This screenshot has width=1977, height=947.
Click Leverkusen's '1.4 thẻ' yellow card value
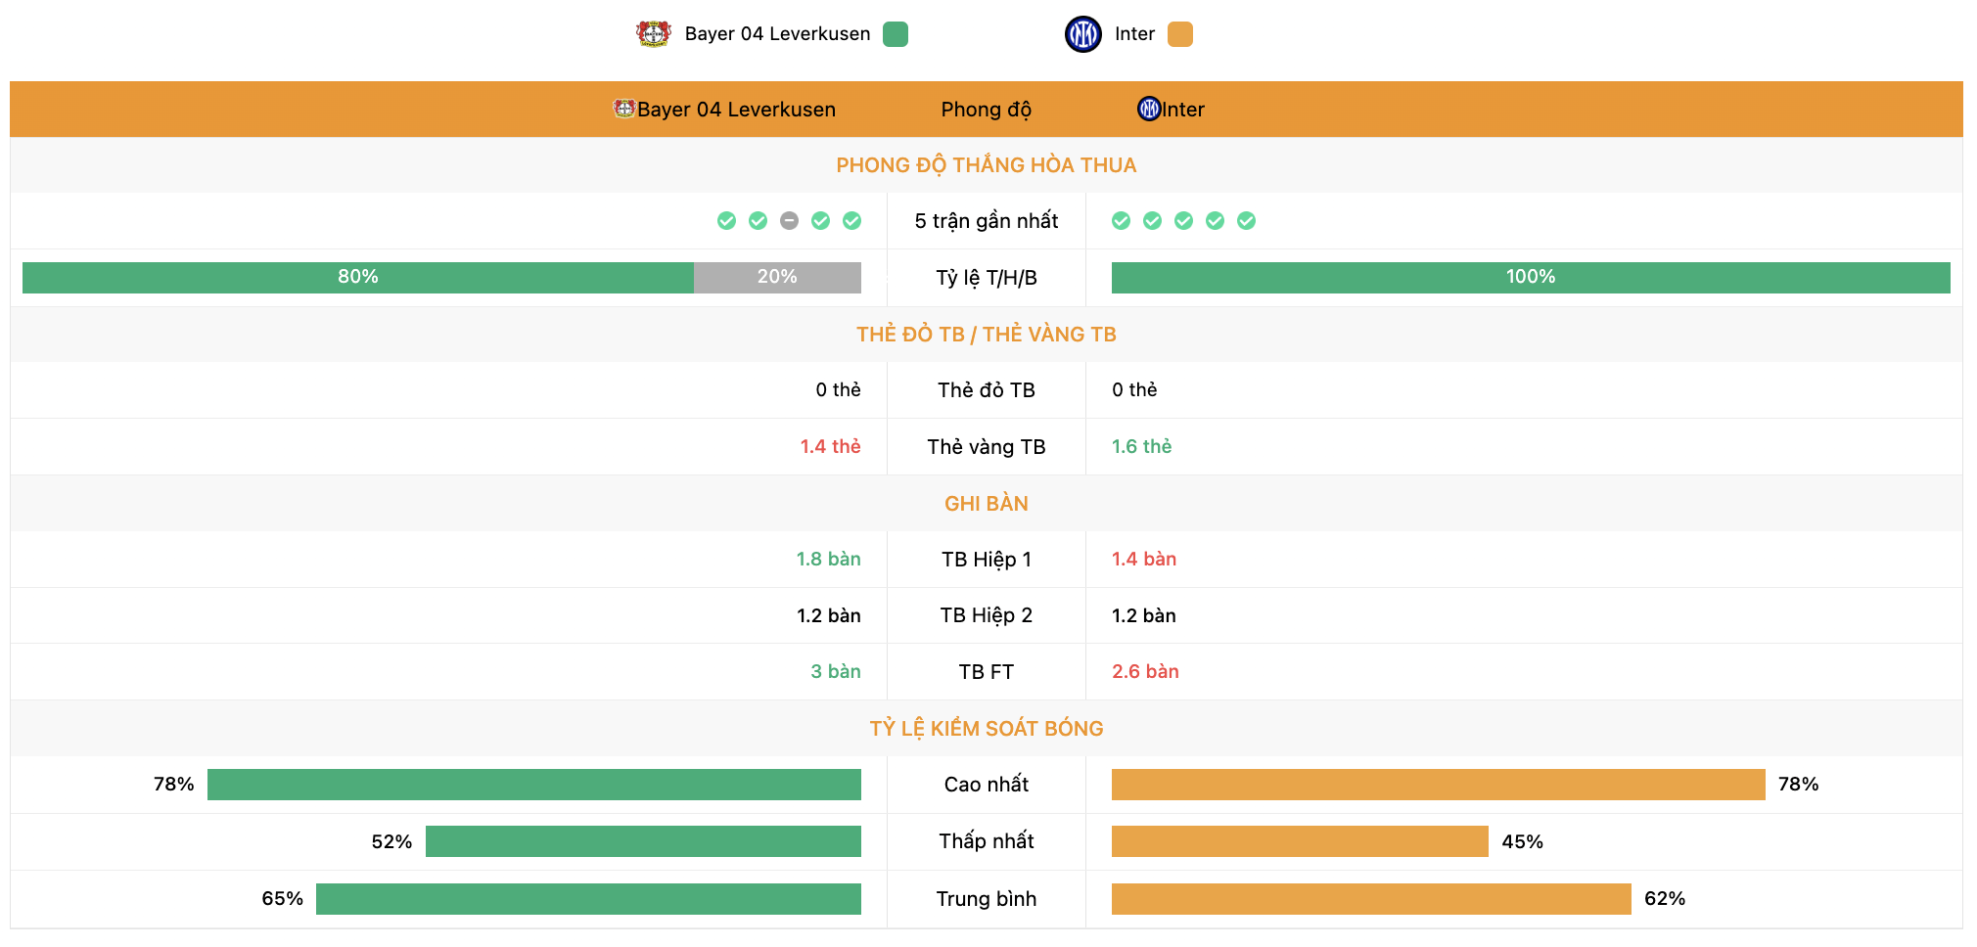(830, 447)
